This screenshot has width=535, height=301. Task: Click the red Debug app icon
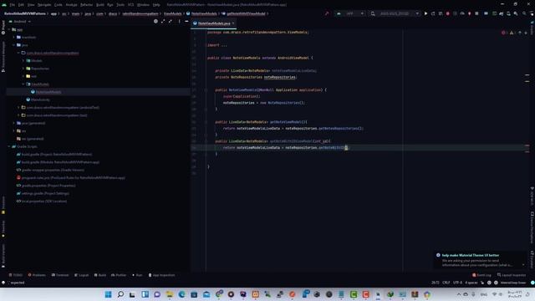click(x=448, y=13)
